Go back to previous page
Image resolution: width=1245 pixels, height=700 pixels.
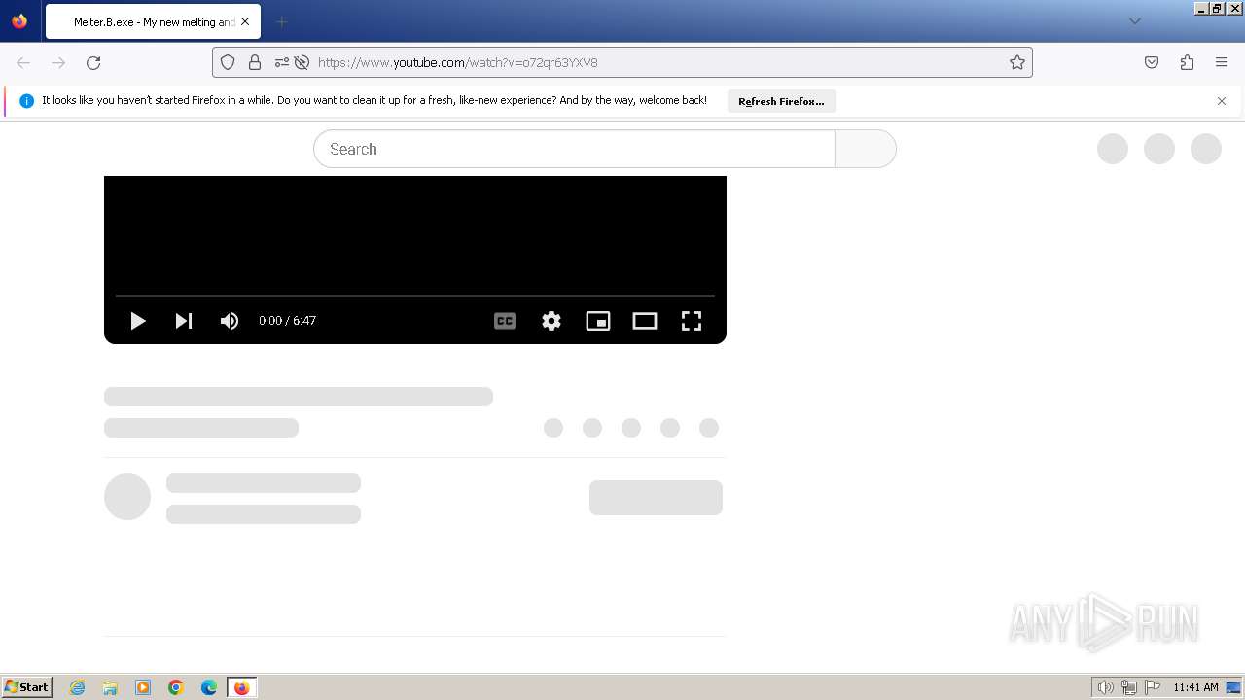(x=23, y=62)
